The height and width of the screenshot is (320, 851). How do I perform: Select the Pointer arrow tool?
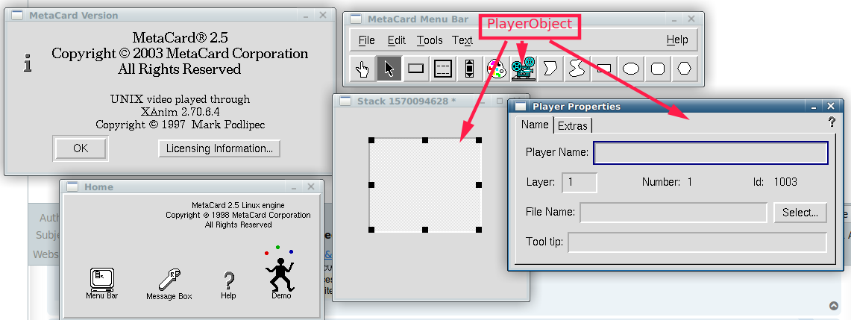(x=389, y=69)
